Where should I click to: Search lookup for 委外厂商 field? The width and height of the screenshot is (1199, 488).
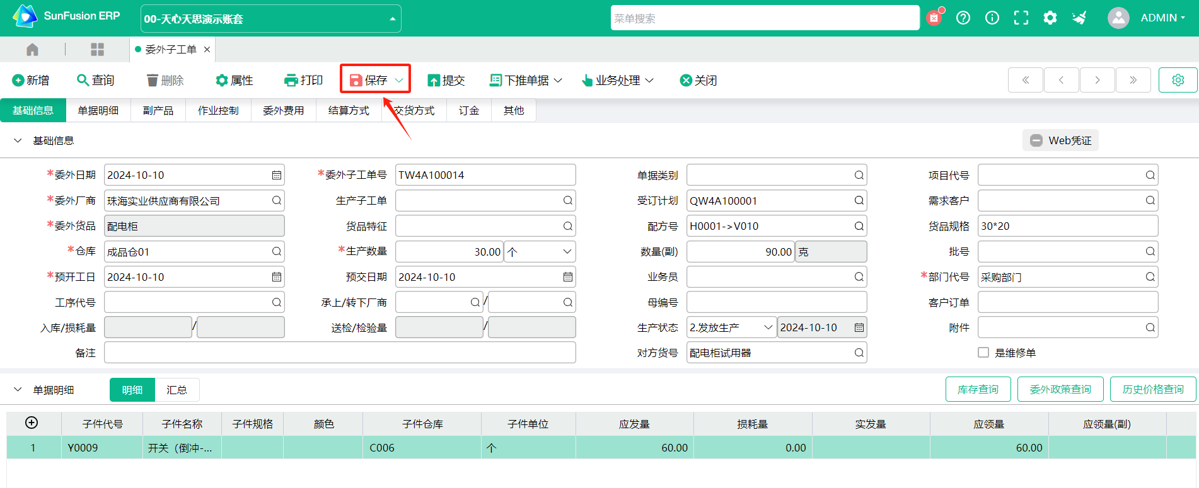[276, 200]
